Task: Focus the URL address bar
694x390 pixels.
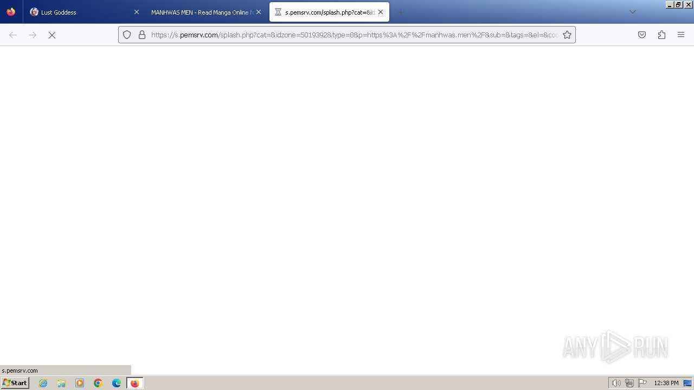Action: (x=355, y=35)
